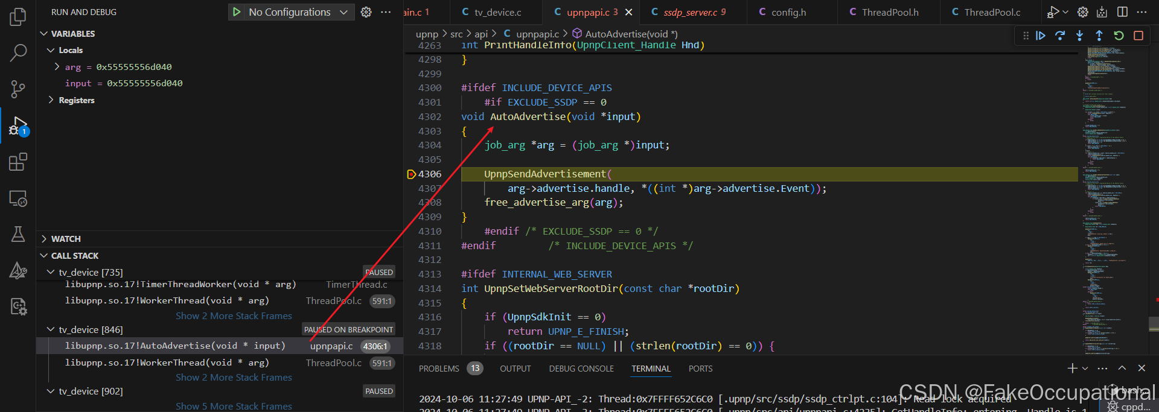1159x412 pixels.
Task: Collapse the Locals scope
Action: pos(51,50)
